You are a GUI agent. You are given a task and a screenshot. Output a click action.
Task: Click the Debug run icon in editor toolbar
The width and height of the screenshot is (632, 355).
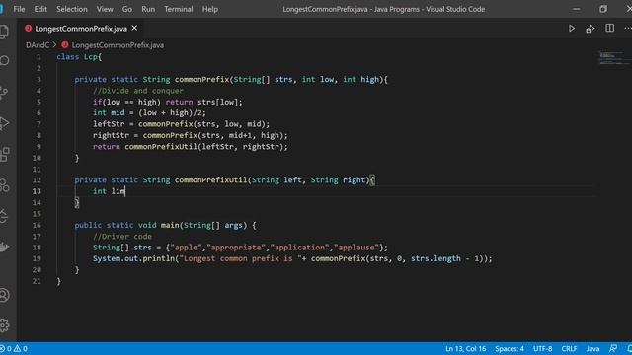click(x=591, y=29)
